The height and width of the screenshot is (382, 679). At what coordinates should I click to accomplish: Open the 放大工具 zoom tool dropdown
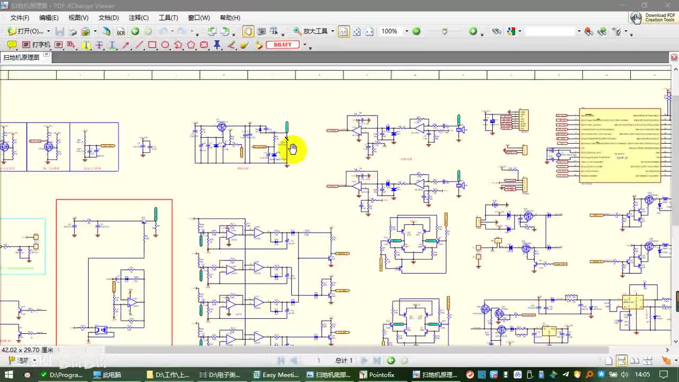(x=333, y=31)
